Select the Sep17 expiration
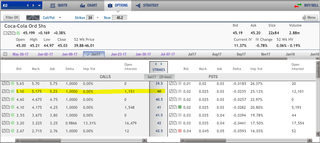Viewport: 320px width, 143px height. point(241,54)
